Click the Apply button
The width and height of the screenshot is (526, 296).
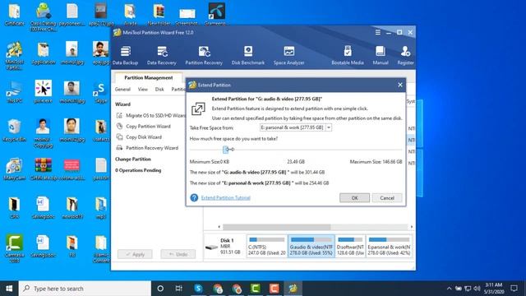click(x=135, y=254)
